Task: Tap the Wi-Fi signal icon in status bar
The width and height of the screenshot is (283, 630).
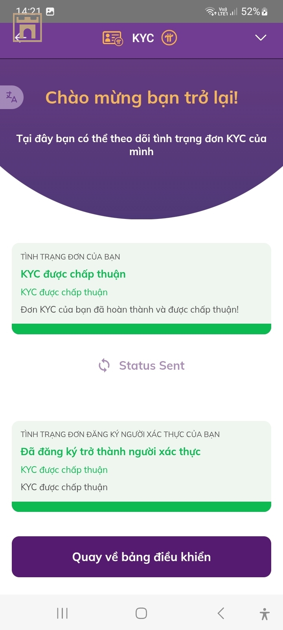Action: pyautogui.click(x=210, y=11)
